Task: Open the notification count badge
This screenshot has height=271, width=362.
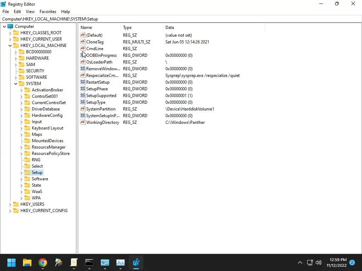Action: pyautogui.click(x=352, y=263)
